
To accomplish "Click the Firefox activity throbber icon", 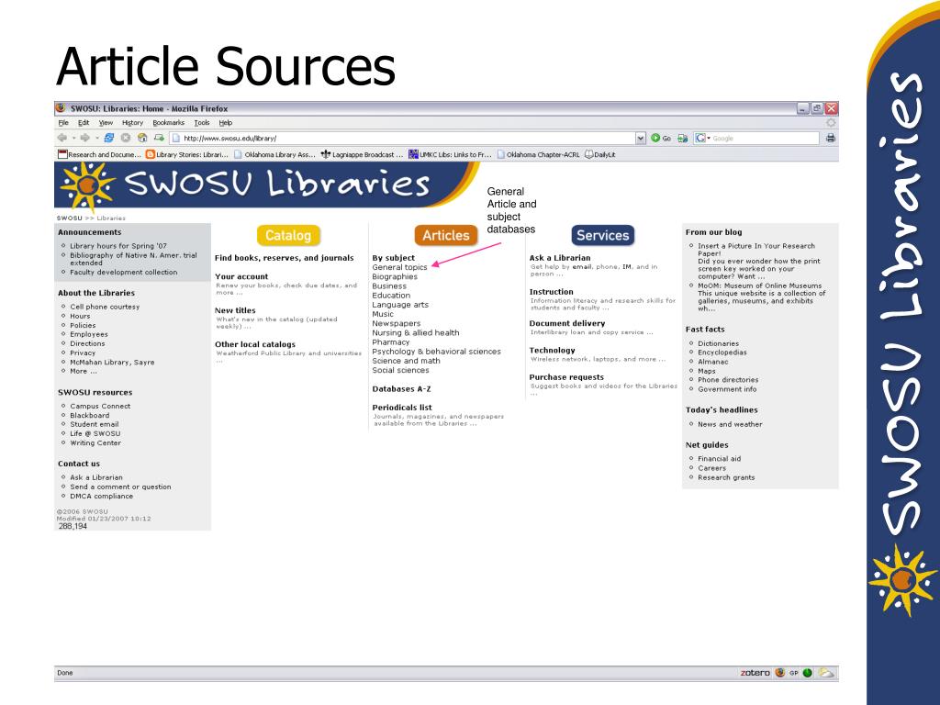I will click(x=830, y=122).
